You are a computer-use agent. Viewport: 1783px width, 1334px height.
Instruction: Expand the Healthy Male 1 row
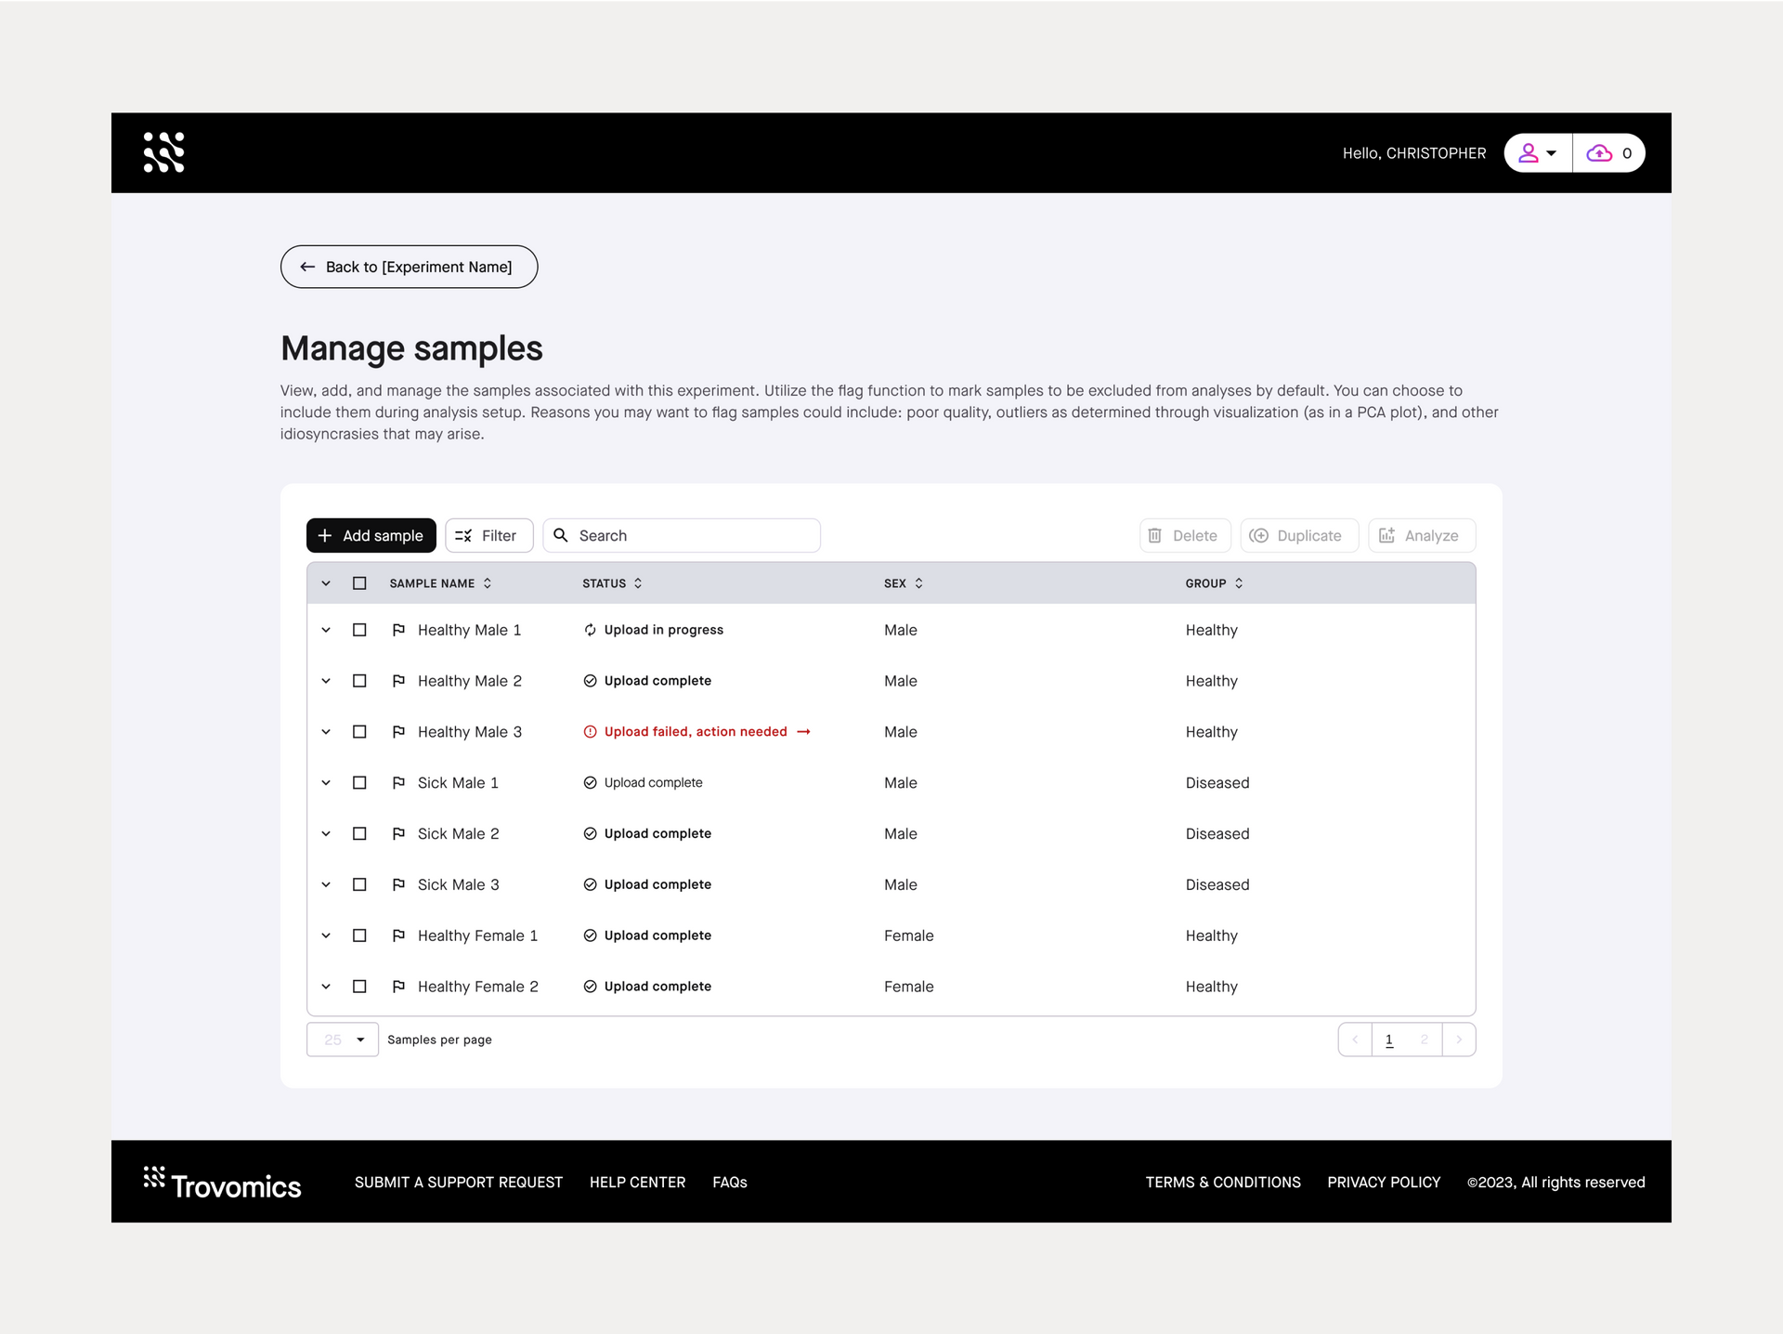click(326, 630)
